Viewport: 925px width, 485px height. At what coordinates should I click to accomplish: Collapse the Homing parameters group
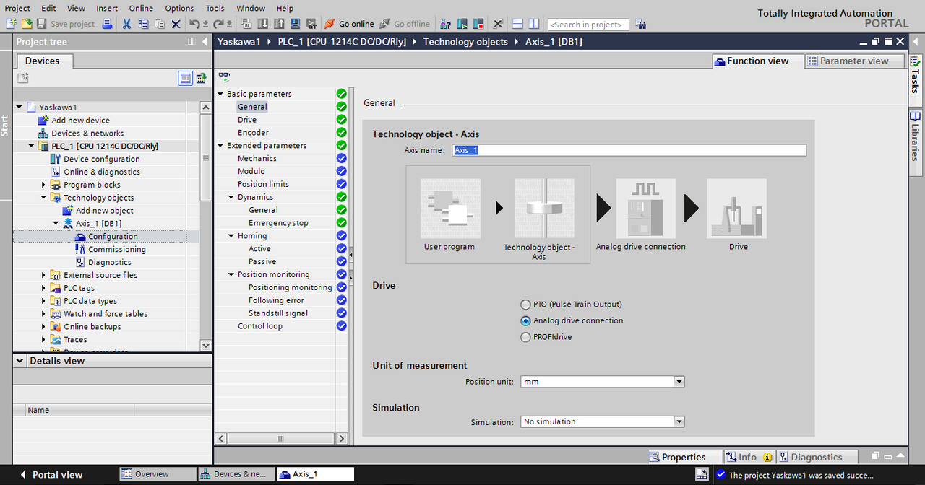click(232, 236)
